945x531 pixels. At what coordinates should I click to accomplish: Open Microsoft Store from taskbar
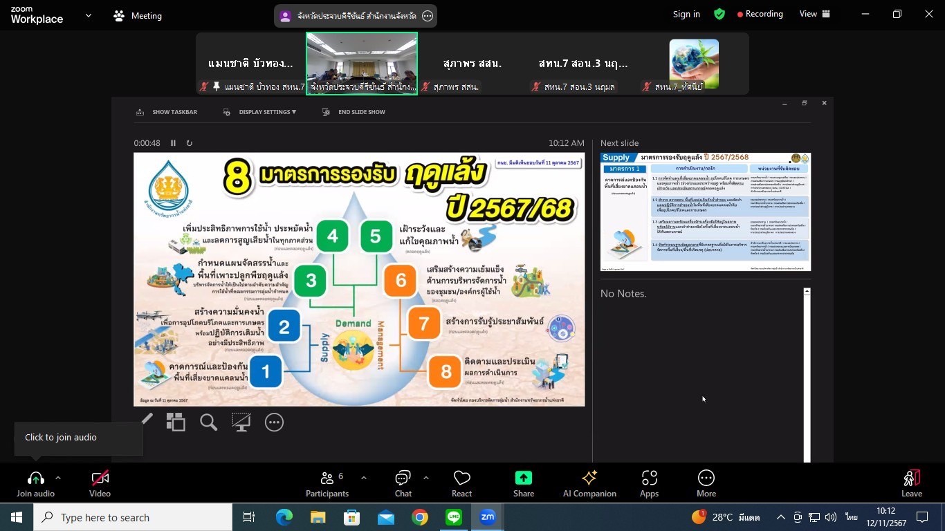click(351, 517)
